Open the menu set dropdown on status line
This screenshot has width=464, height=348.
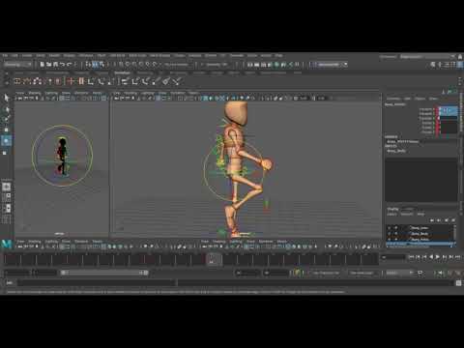tap(17, 65)
